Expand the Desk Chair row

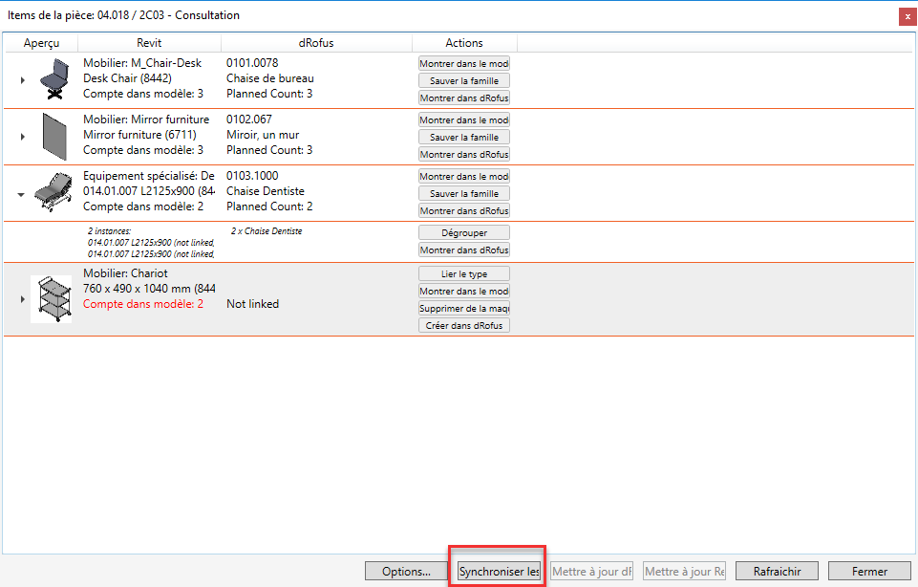[22, 80]
